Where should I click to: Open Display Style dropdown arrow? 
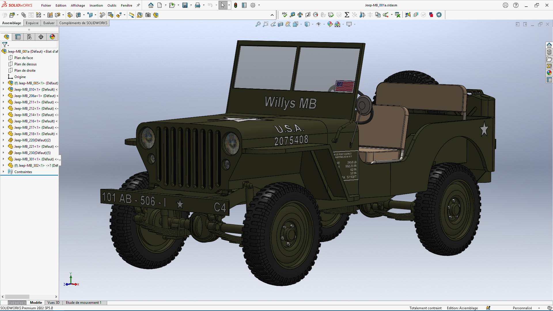[x=313, y=24]
